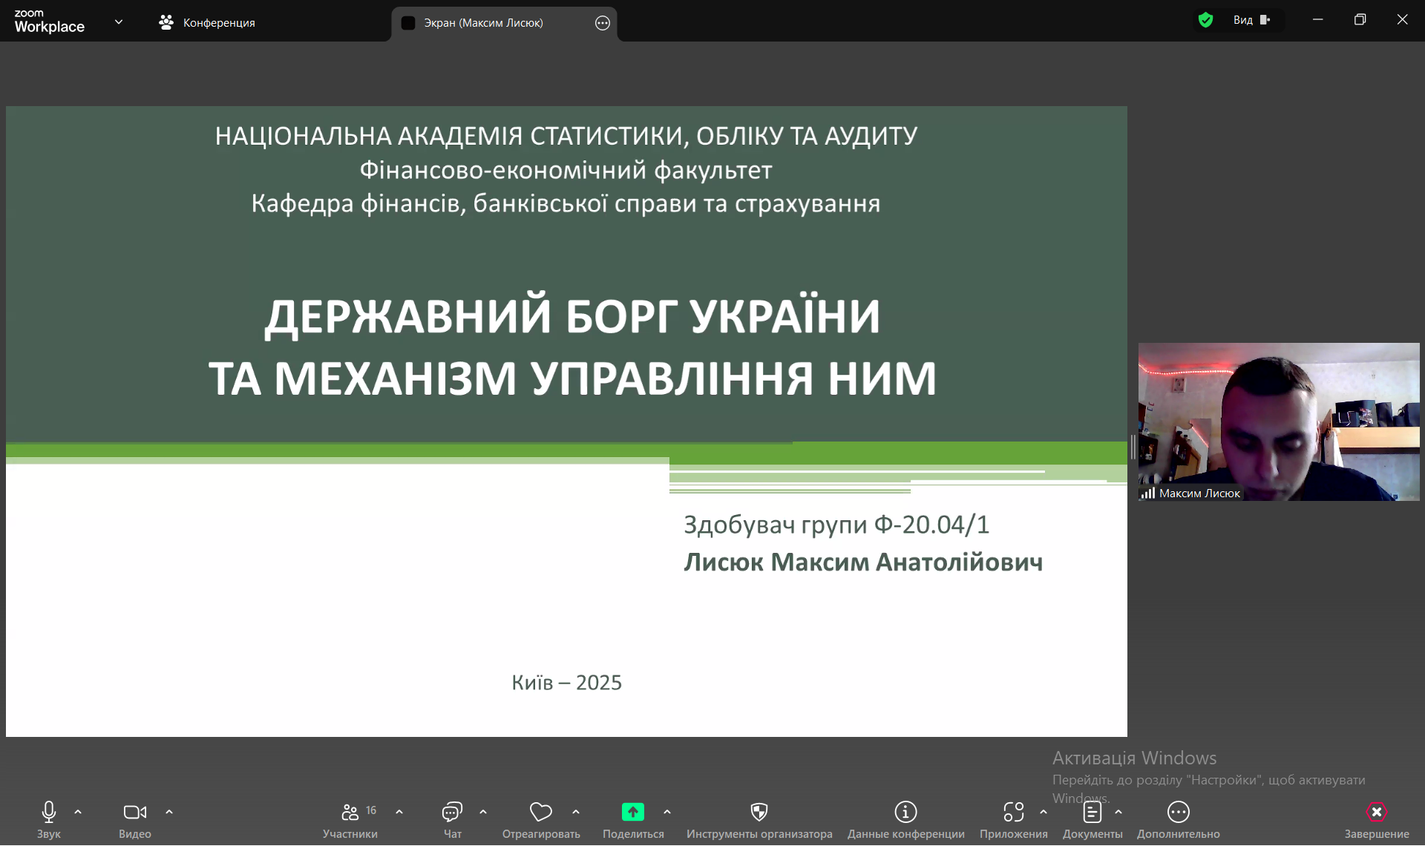Open Zoom Workplace dropdown chevron
Viewport: 1425px width, 846px height.
pos(119,22)
